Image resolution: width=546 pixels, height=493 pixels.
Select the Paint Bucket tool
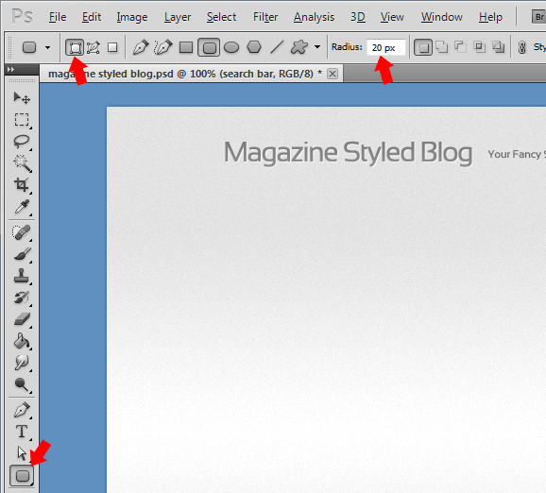click(x=22, y=341)
